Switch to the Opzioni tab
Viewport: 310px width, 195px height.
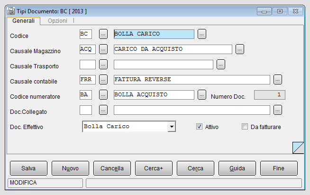coord(57,21)
